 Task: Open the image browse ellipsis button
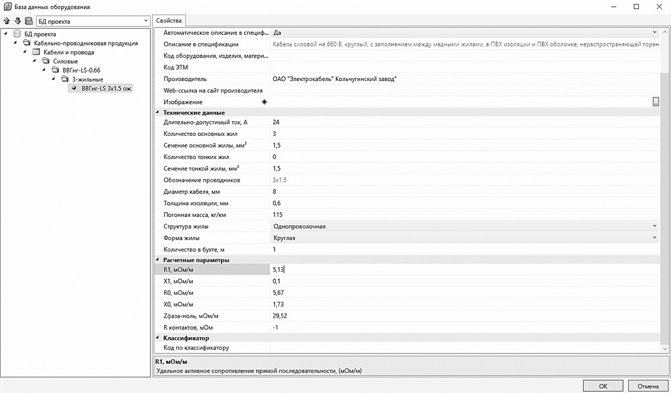[655, 102]
